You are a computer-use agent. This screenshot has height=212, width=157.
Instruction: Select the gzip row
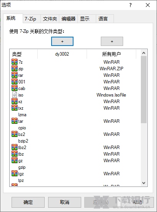(x=75, y=167)
